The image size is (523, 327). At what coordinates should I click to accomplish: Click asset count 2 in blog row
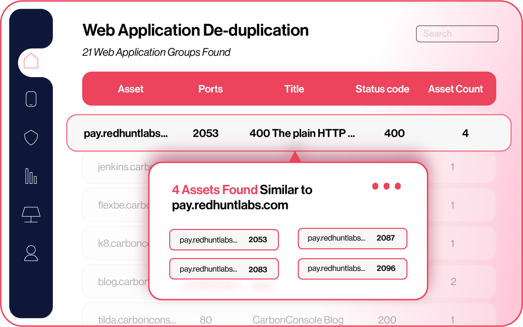[x=453, y=281]
